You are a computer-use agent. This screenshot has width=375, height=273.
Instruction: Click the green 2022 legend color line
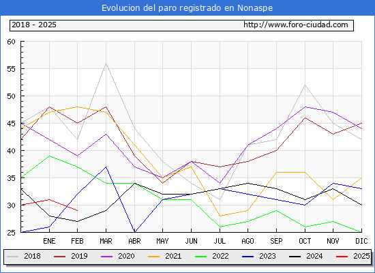[201, 257]
